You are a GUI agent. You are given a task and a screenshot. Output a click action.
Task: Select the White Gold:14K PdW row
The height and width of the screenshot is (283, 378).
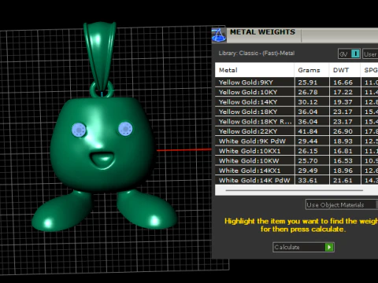(x=297, y=180)
